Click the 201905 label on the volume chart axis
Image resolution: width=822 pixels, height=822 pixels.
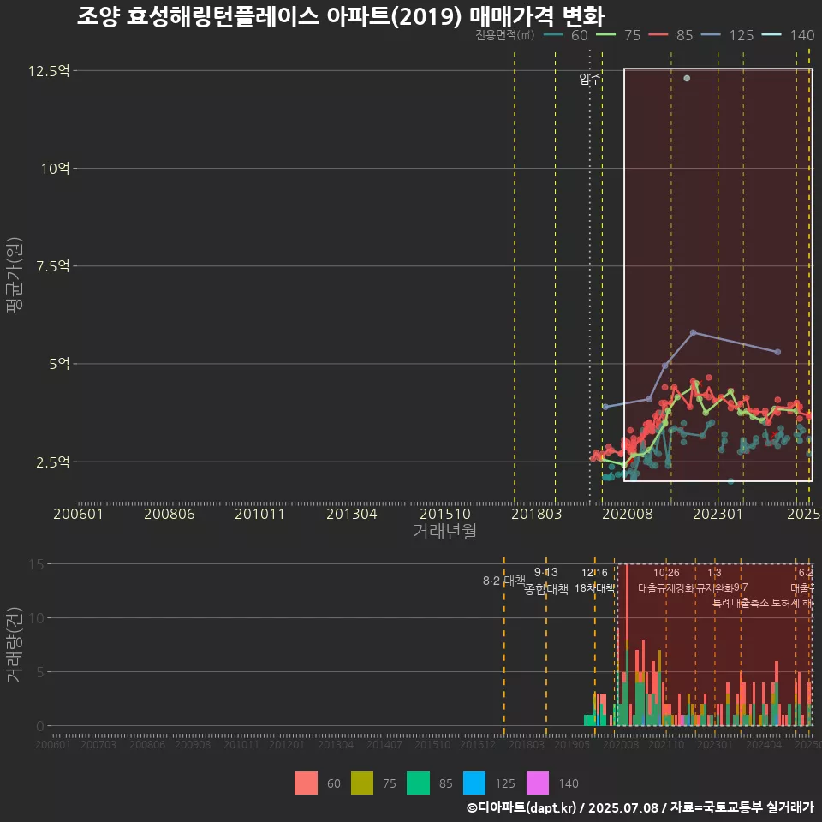572,744
